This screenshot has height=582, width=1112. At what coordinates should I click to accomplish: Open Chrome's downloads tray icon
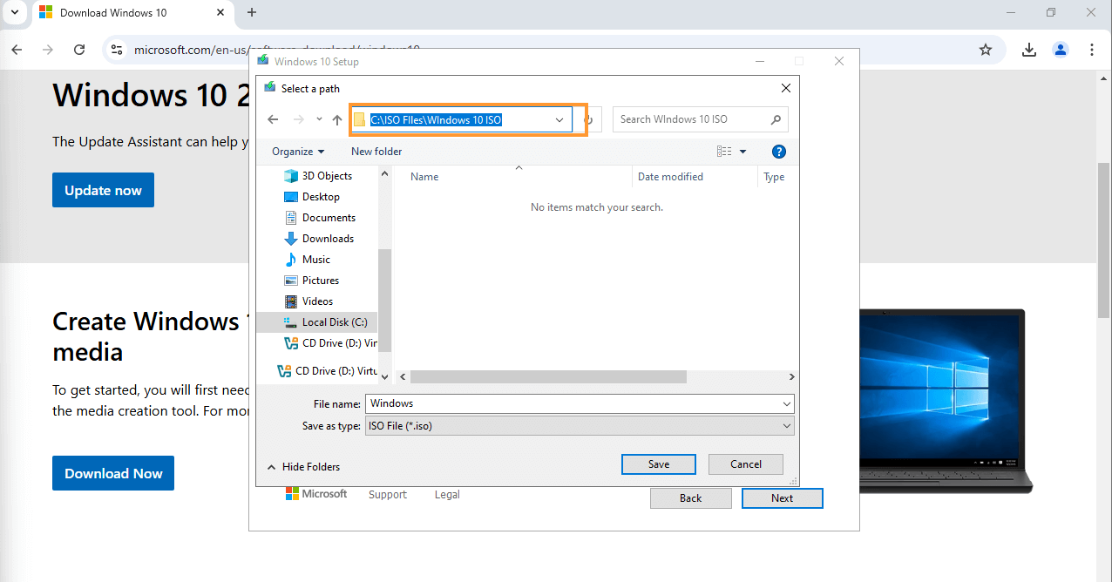coord(1029,50)
